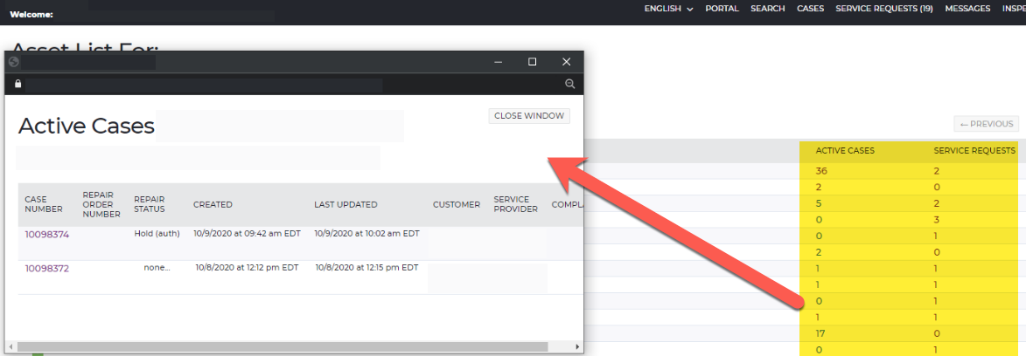Click active cases count 5
1026x356 pixels.
[x=819, y=203]
